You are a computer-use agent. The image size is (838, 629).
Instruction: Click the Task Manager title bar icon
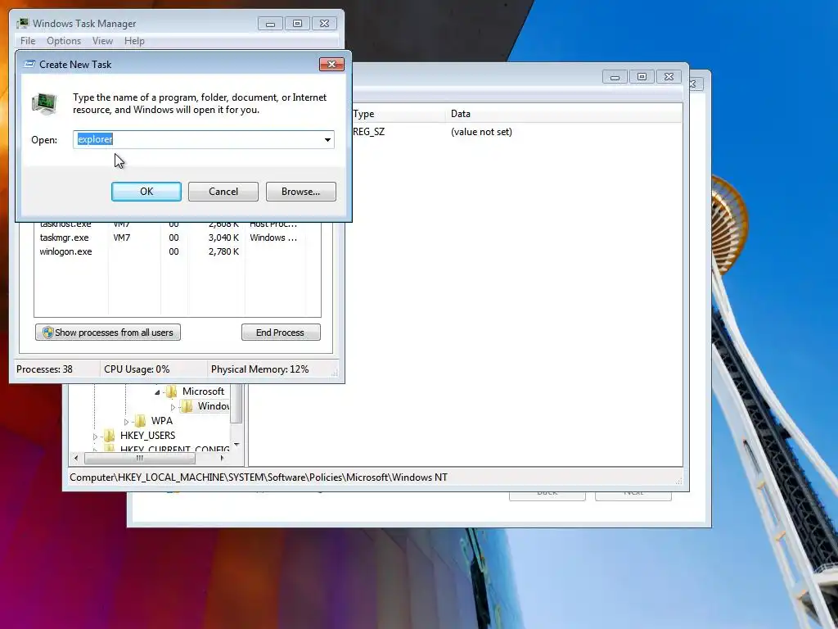point(23,23)
